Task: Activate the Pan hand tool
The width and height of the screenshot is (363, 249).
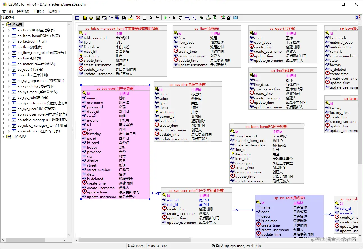Action: point(181,18)
